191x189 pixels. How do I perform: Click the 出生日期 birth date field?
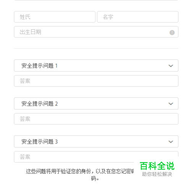[96, 32]
